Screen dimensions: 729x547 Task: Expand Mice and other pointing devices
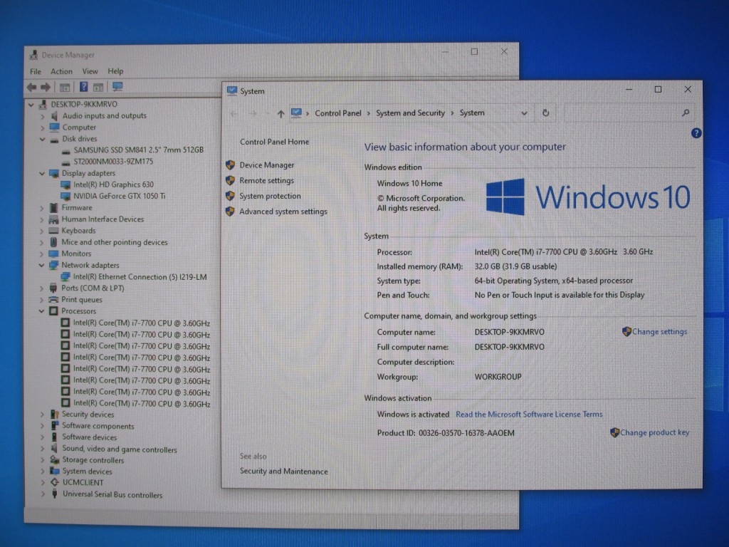42,242
